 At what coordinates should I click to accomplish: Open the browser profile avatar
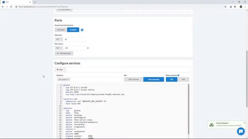tap(241, 7)
